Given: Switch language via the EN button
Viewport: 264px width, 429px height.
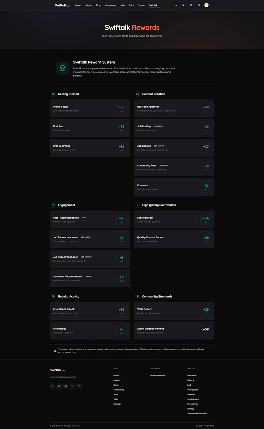Looking at the screenshot, I should [x=176, y=5].
